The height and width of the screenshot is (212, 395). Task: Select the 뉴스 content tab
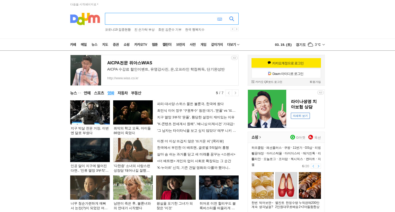[74, 93]
